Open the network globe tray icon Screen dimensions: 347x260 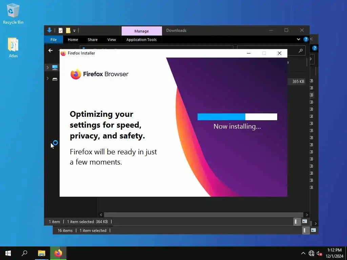pos(311,253)
